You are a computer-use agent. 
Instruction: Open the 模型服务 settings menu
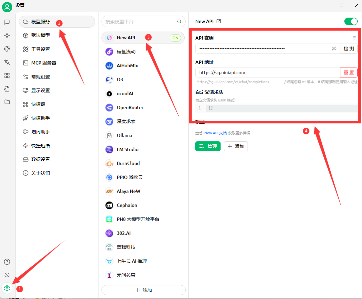click(x=57, y=22)
